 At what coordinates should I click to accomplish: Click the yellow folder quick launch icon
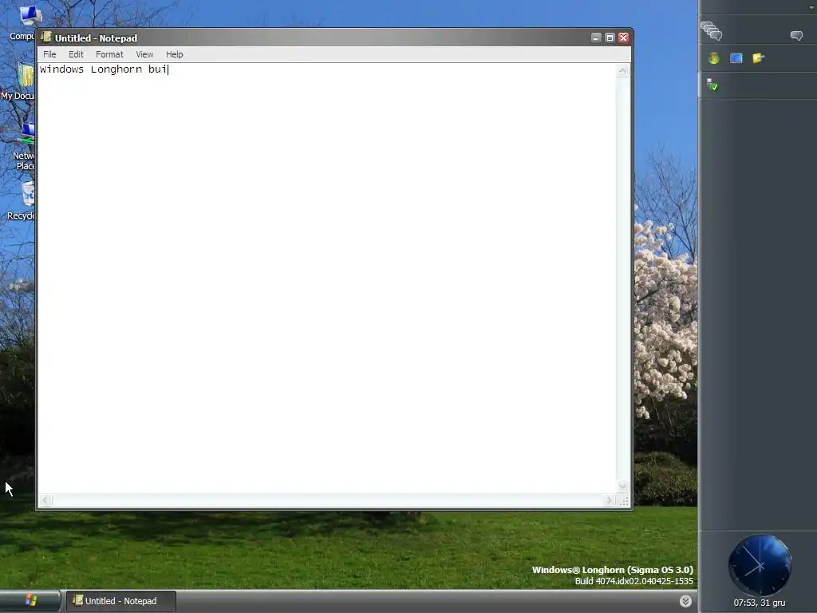[x=758, y=57]
